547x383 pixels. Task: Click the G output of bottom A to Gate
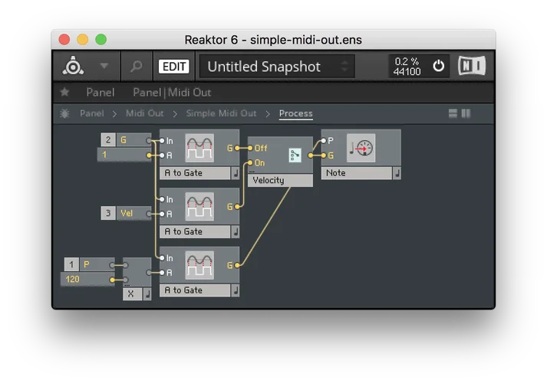(x=237, y=265)
